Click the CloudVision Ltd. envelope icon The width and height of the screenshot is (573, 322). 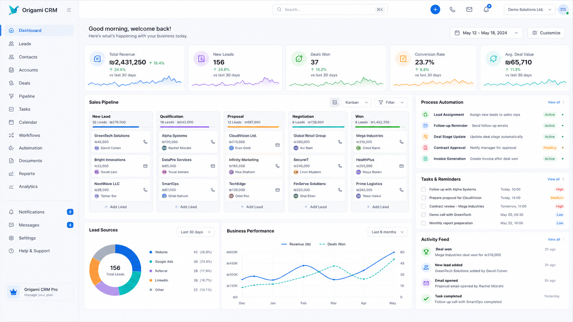click(278, 145)
